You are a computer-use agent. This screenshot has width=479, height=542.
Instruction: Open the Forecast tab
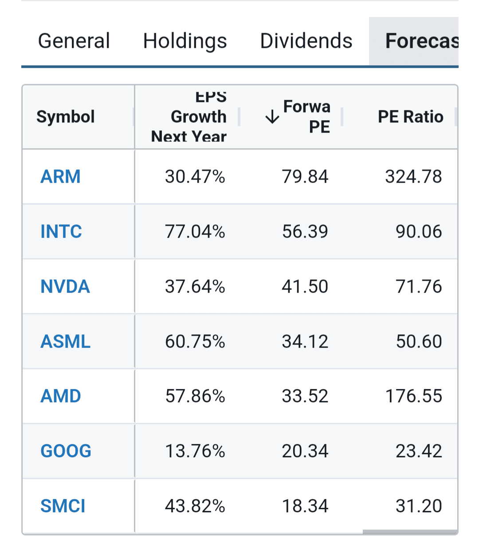[x=420, y=41]
